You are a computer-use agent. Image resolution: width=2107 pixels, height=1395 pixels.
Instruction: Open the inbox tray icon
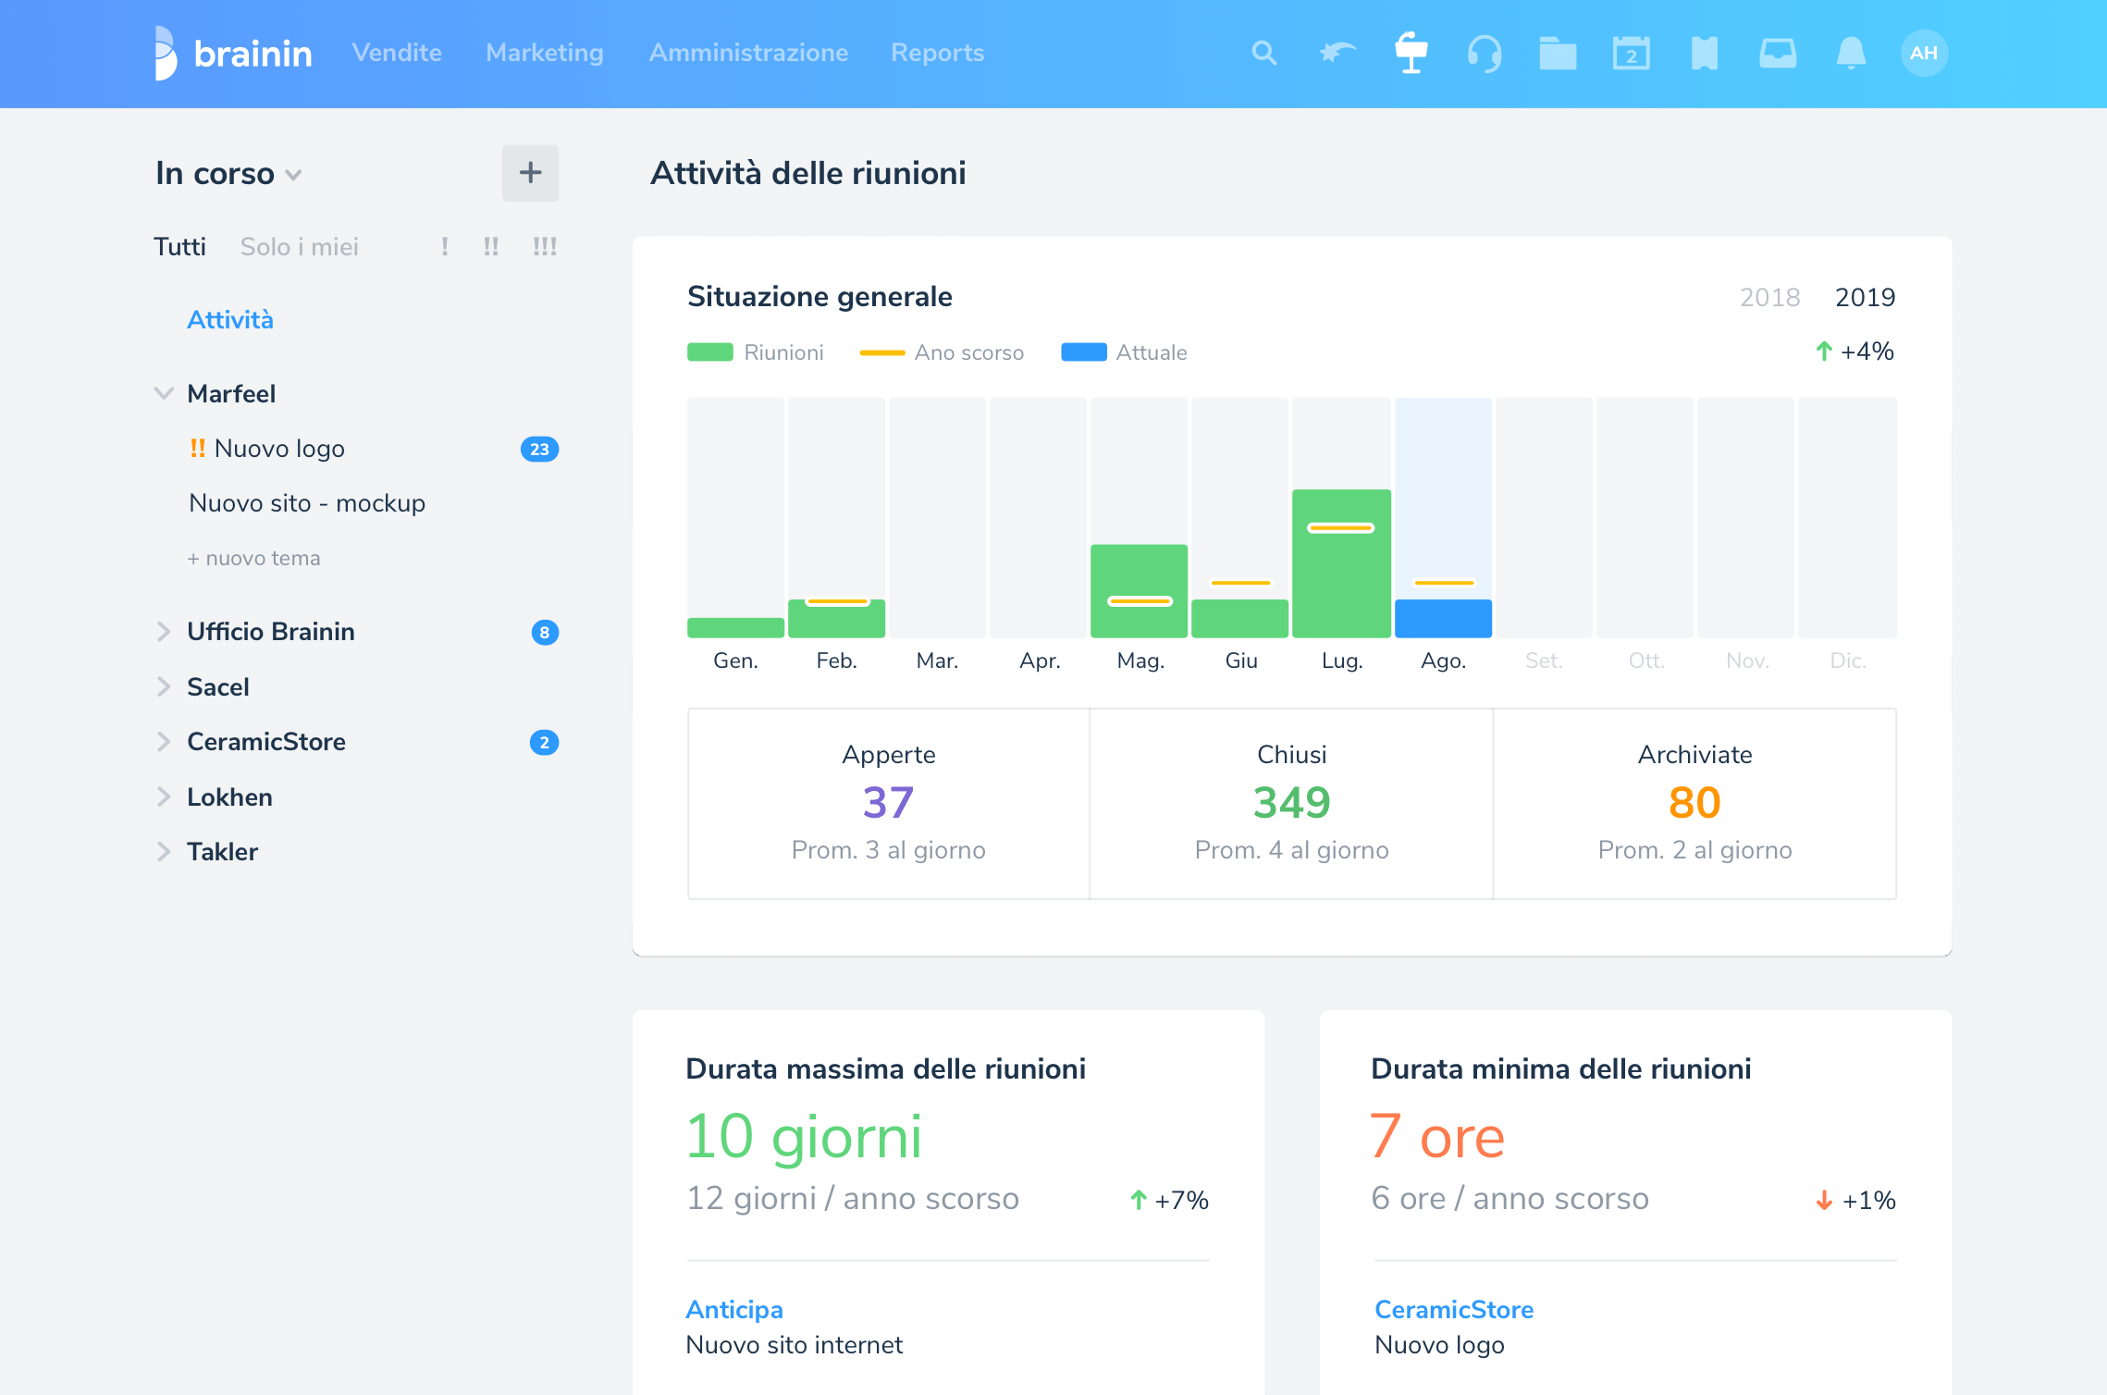tap(1777, 53)
